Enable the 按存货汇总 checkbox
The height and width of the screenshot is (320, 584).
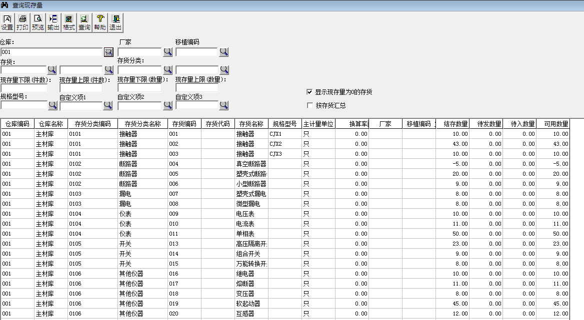(x=309, y=104)
